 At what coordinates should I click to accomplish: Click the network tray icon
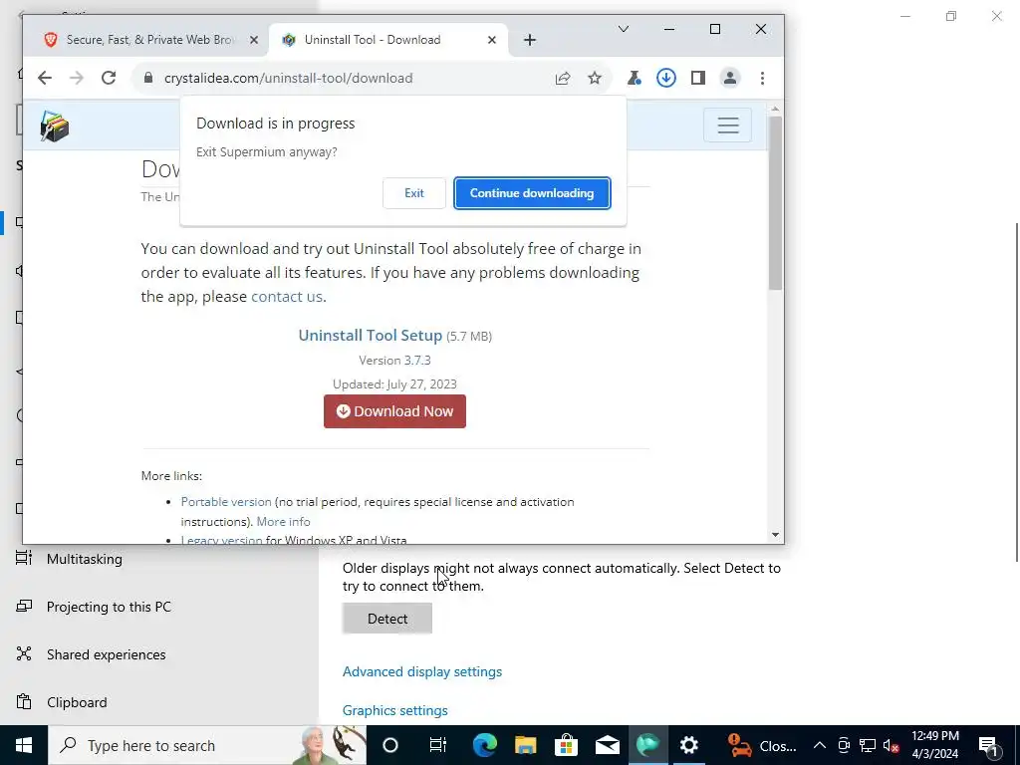(868, 745)
